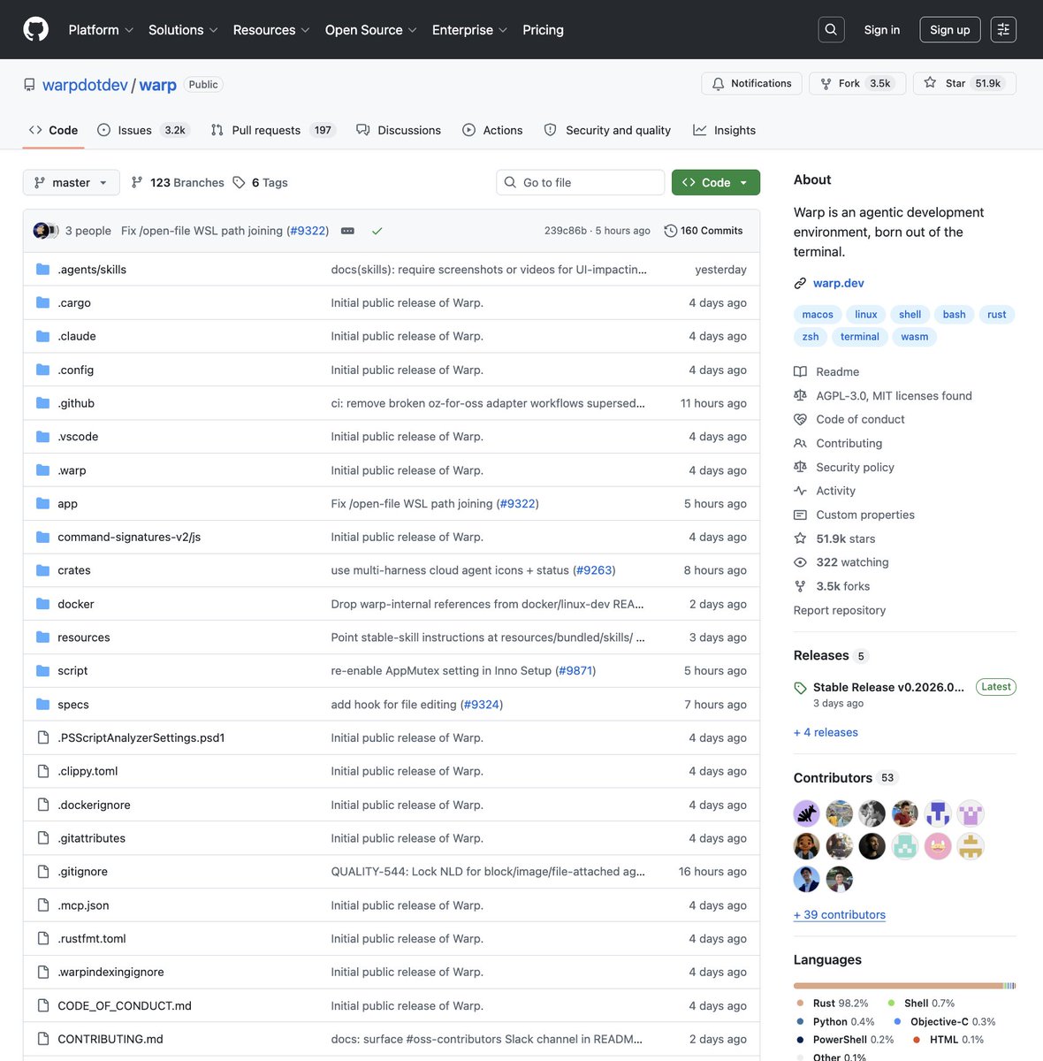Click the fork icon on Fork button
The width and height of the screenshot is (1043, 1061).
click(x=826, y=83)
